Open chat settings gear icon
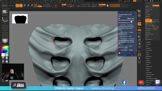The image size is (162, 91). (132, 56)
